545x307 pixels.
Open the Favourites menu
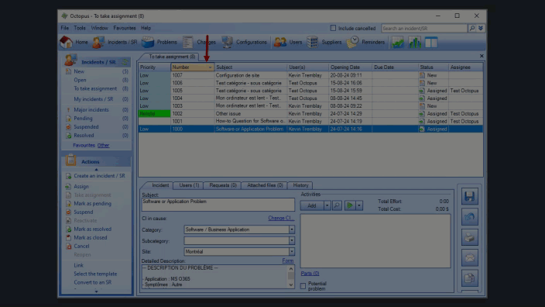coord(125,28)
